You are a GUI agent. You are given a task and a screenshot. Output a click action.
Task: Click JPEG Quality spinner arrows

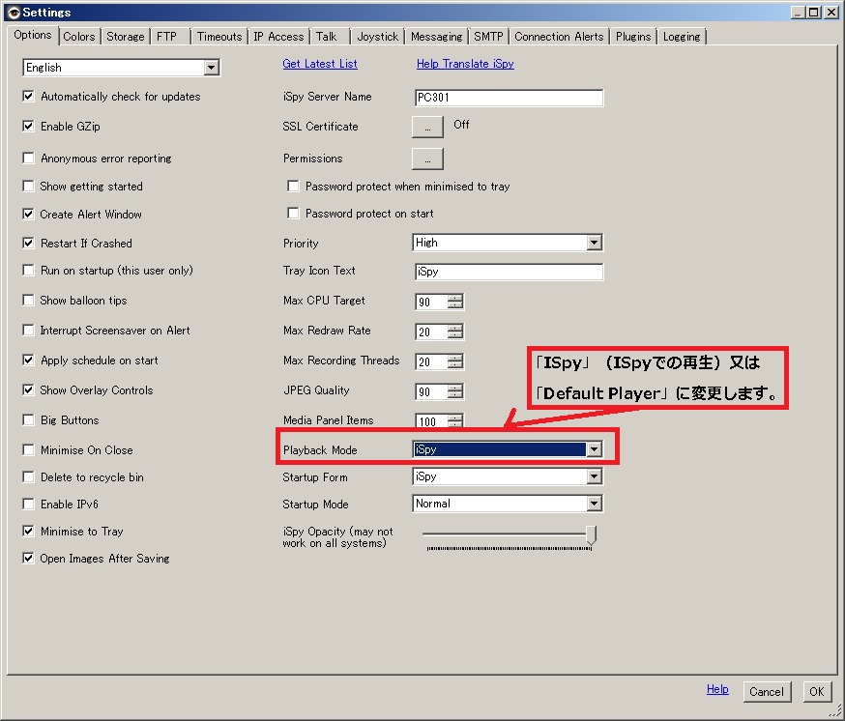(455, 391)
